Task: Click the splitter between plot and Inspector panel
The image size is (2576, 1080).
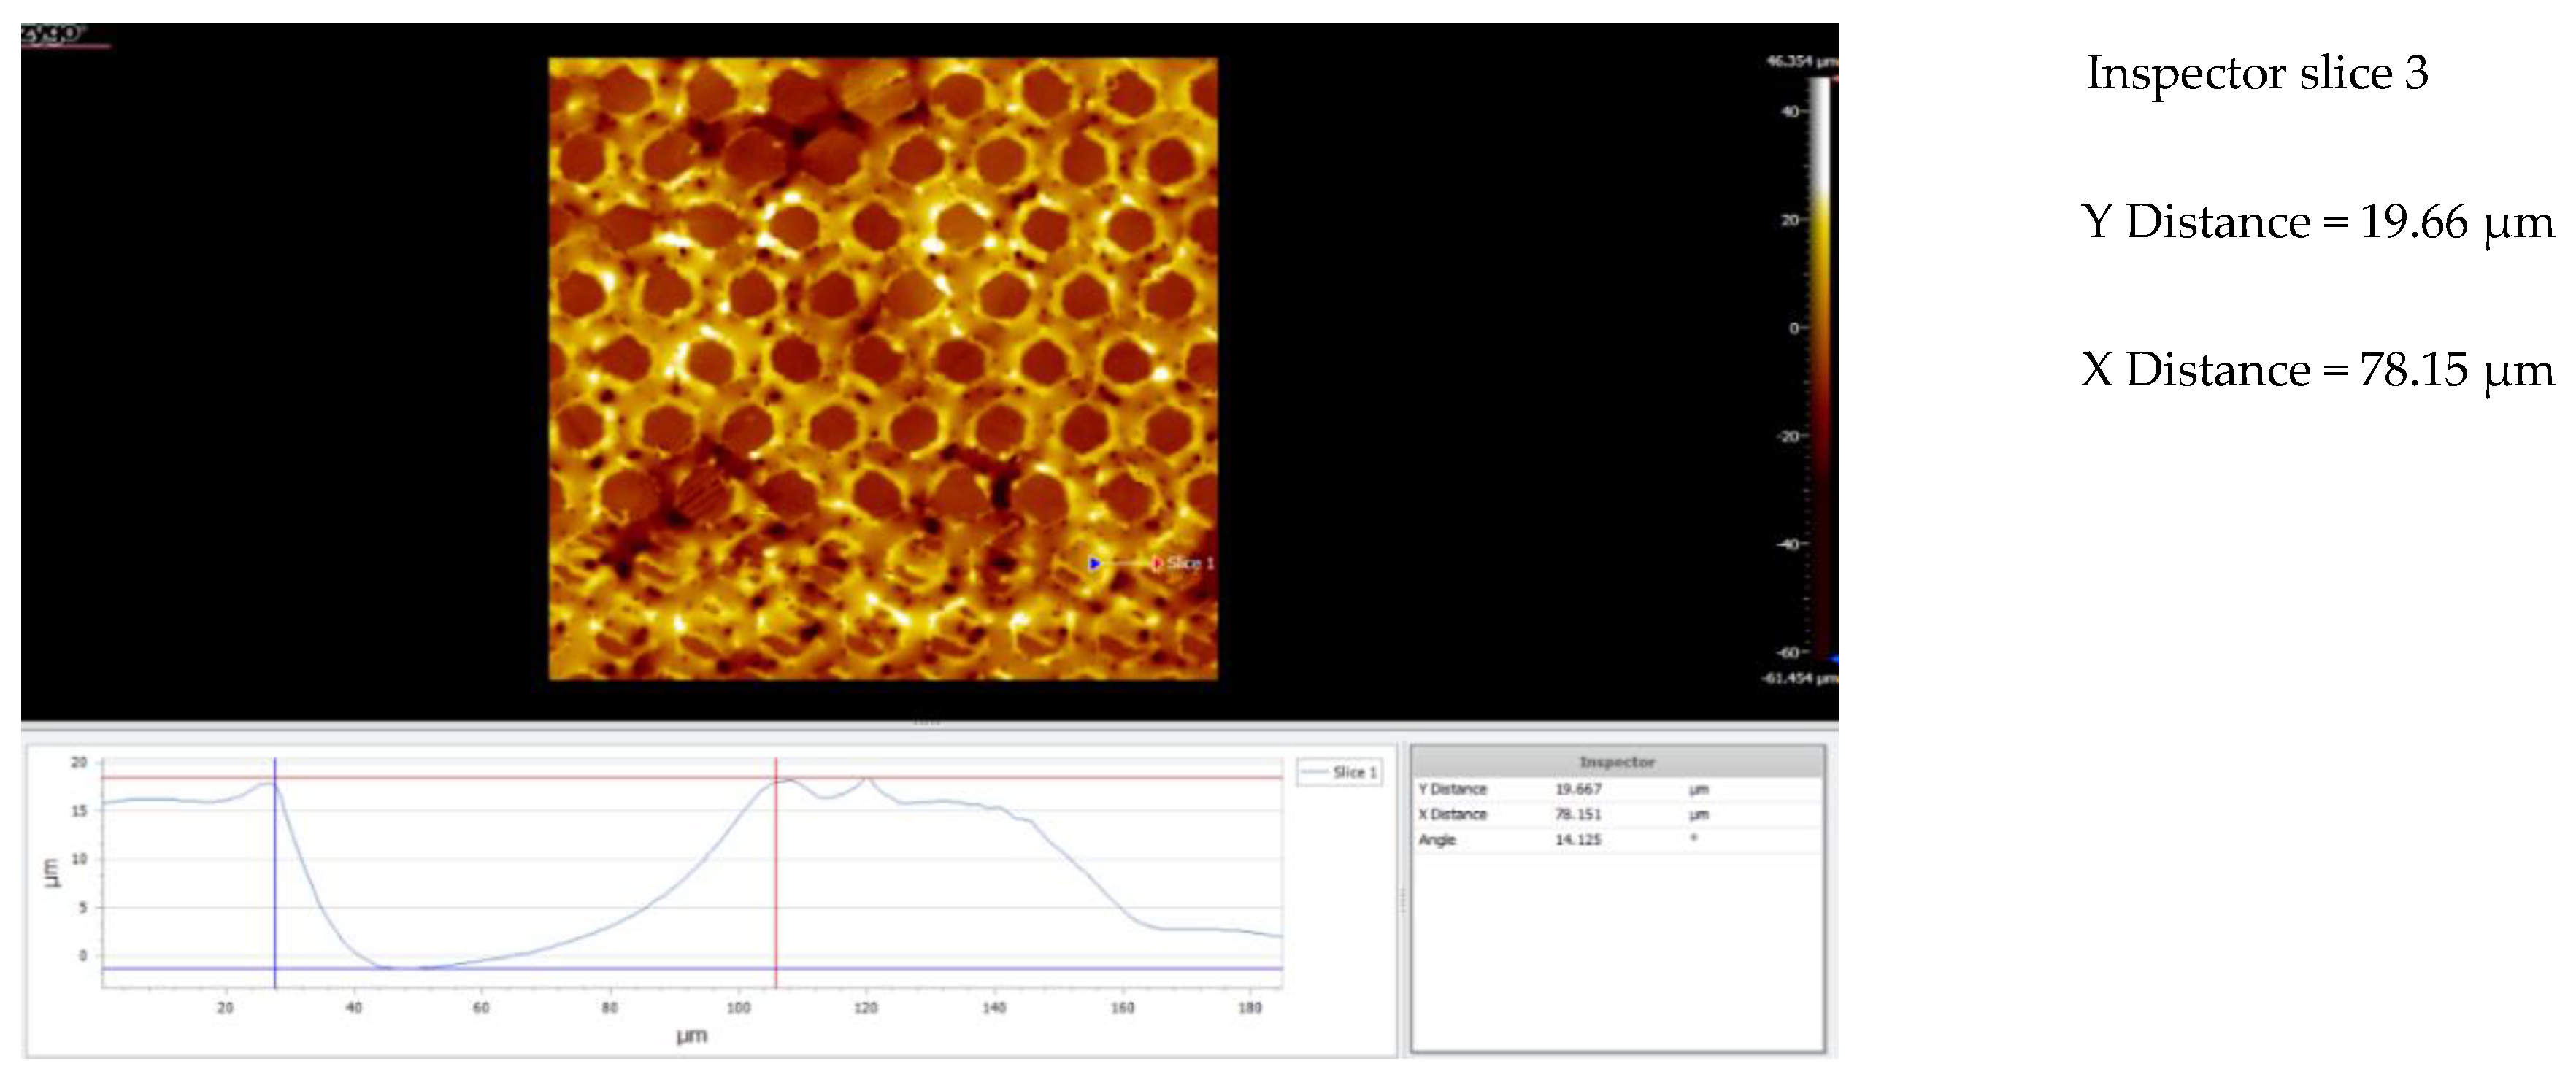Action: point(1402,900)
